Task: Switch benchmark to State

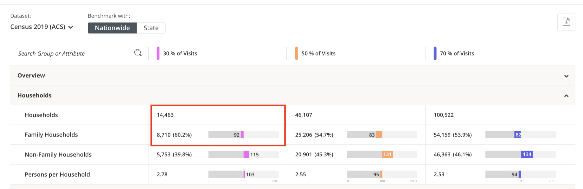Action: 151,28
